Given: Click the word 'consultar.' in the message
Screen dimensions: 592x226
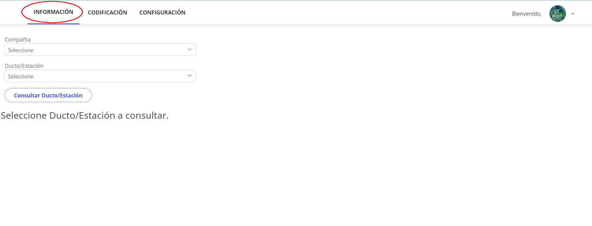Looking at the screenshot, I should tap(147, 116).
